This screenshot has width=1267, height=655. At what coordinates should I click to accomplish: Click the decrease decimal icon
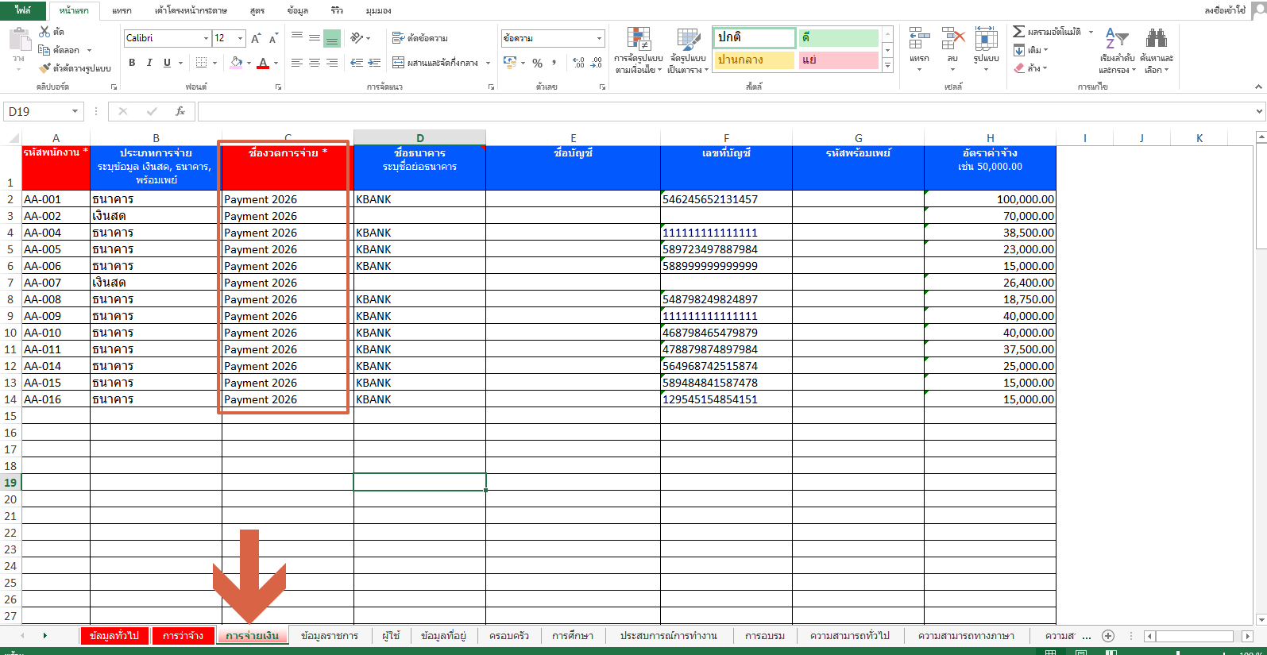click(597, 63)
